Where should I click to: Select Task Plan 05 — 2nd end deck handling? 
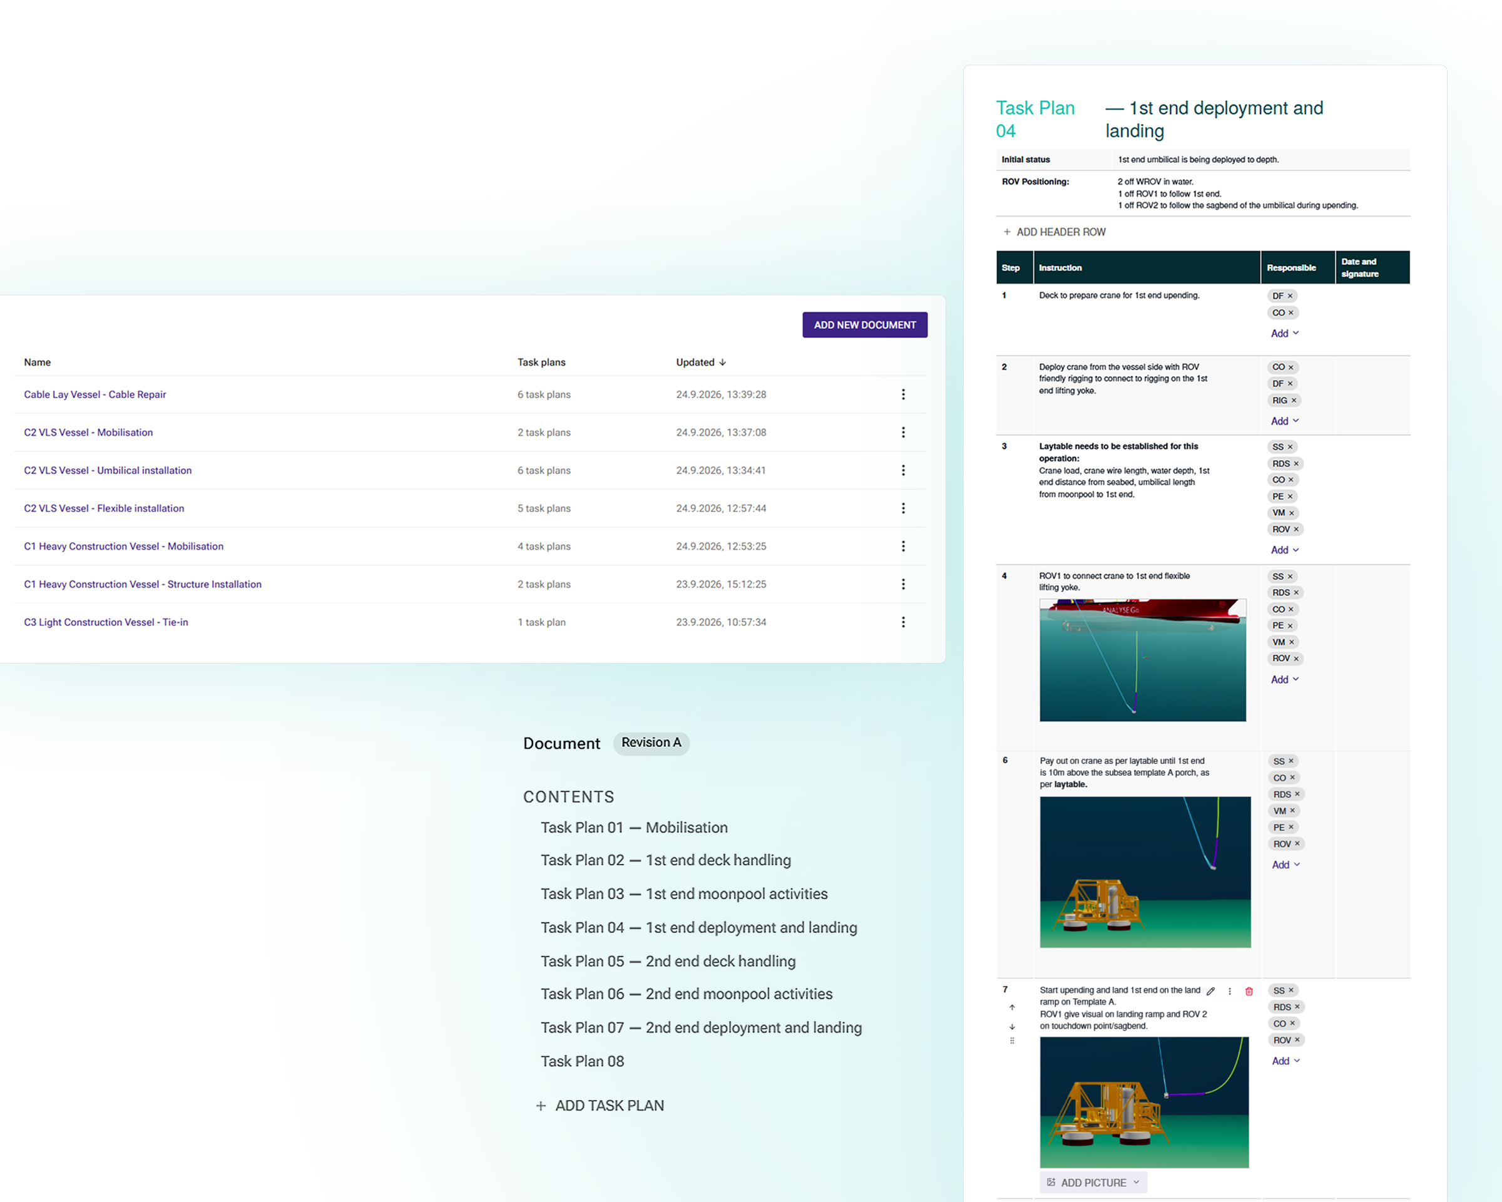668,962
